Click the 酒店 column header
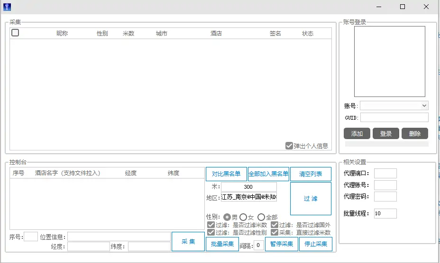 tap(216, 34)
